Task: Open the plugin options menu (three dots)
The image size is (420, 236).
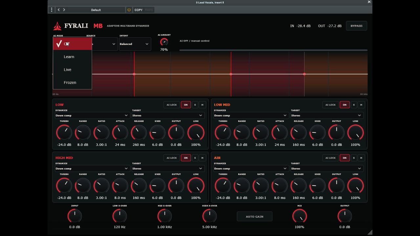Action: point(52,10)
